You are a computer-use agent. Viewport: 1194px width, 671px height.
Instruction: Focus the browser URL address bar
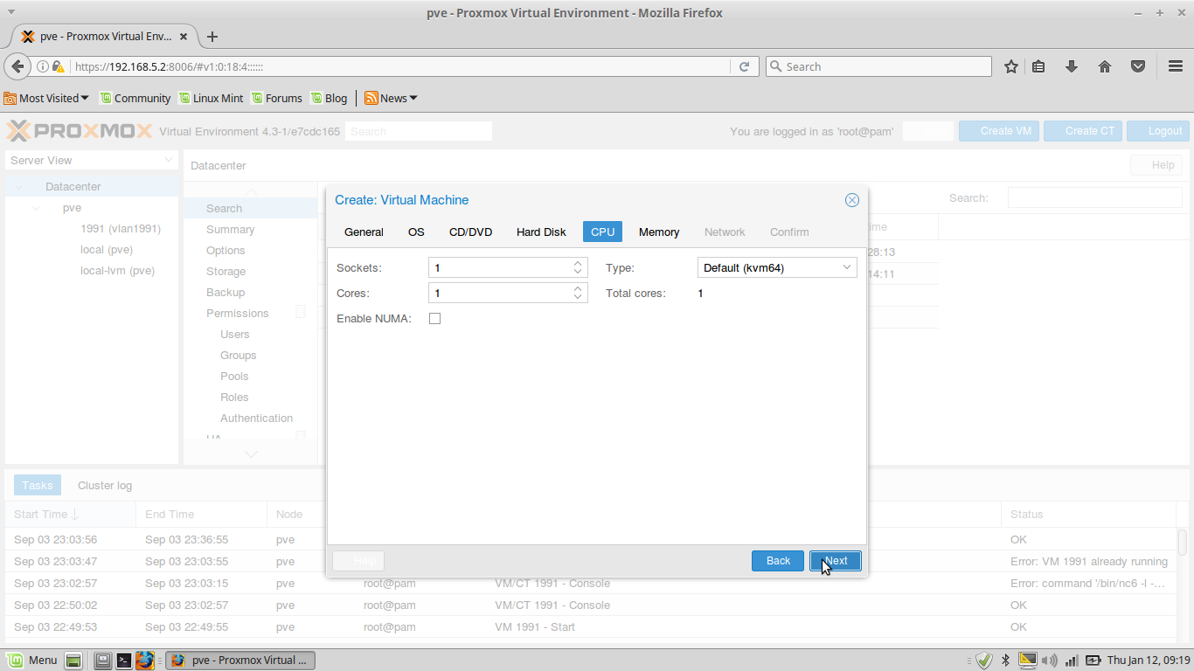402,66
